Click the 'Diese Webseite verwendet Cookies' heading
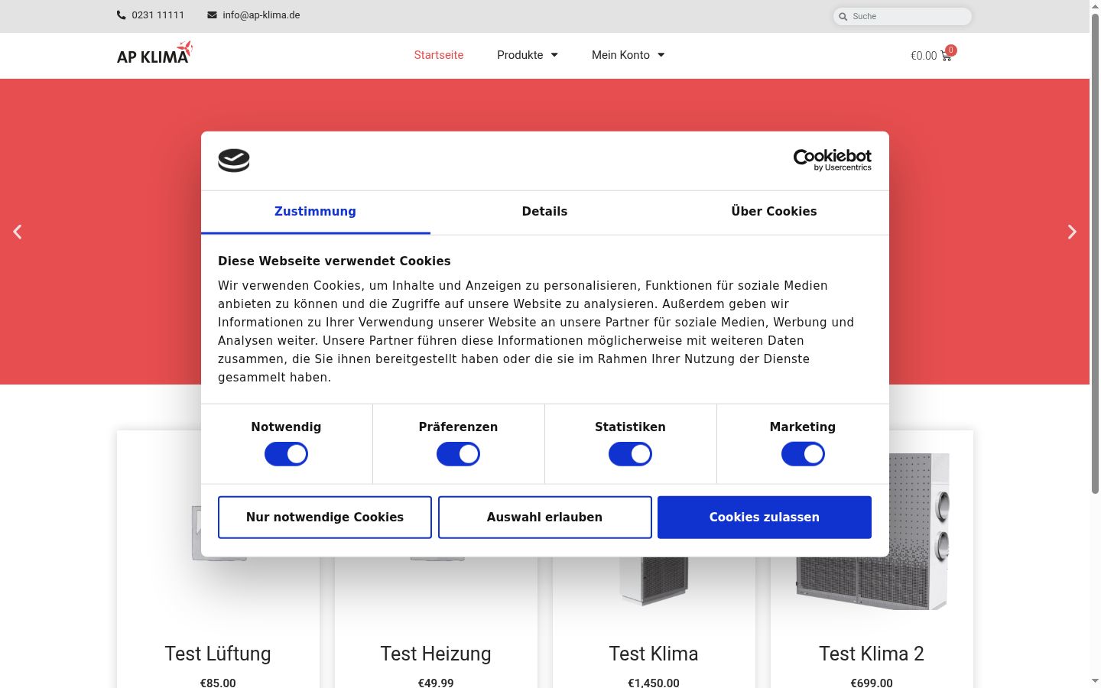The image size is (1101, 688). click(x=334, y=261)
